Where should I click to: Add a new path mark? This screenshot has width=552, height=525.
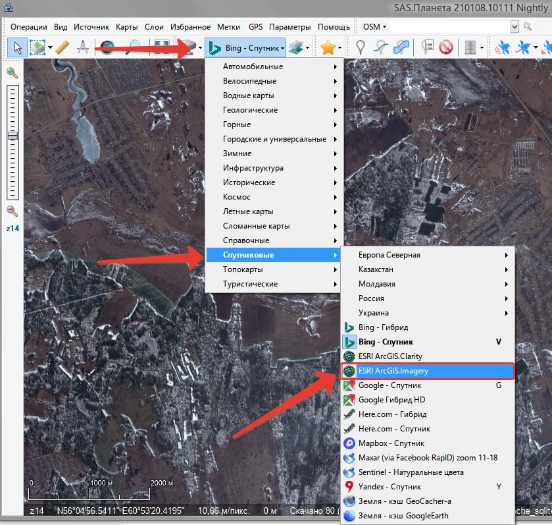(x=381, y=47)
